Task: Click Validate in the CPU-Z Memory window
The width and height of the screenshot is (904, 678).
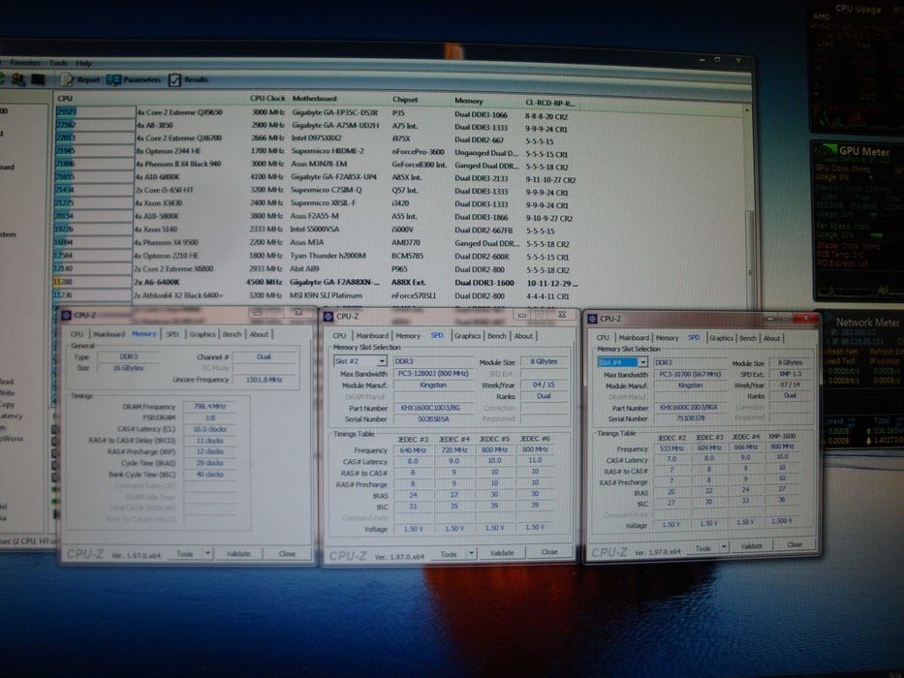Action: pos(238,553)
